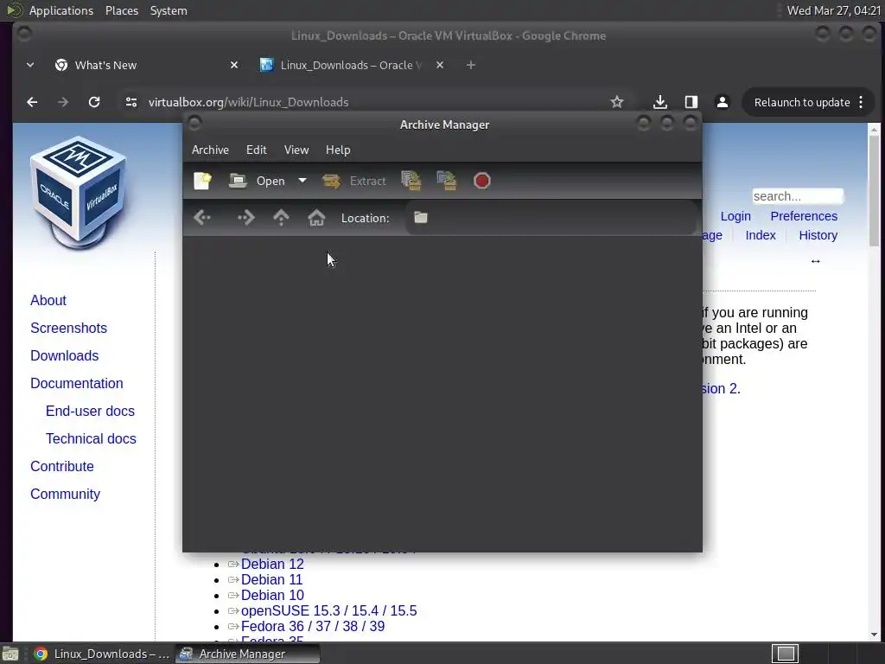The image size is (885, 664).
Task: Open Fedora 36 / 37 / 38 / 39 link
Action: pyautogui.click(x=313, y=626)
